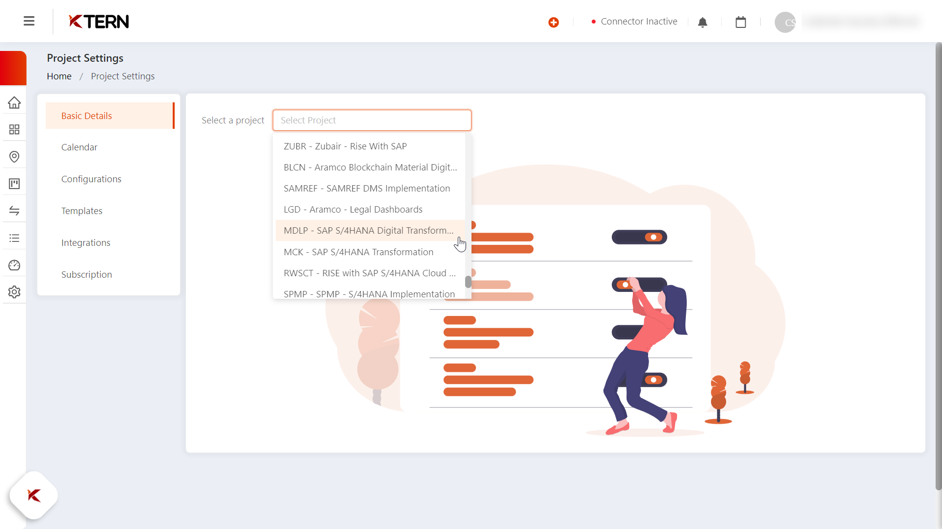Click the floating KTERN assistant button
The height and width of the screenshot is (529, 942).
(34, 495)
